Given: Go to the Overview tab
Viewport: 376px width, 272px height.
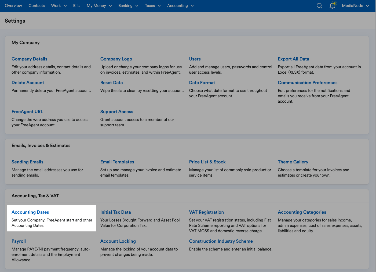Looking at the screenshot, I should [x=13, y=6].
